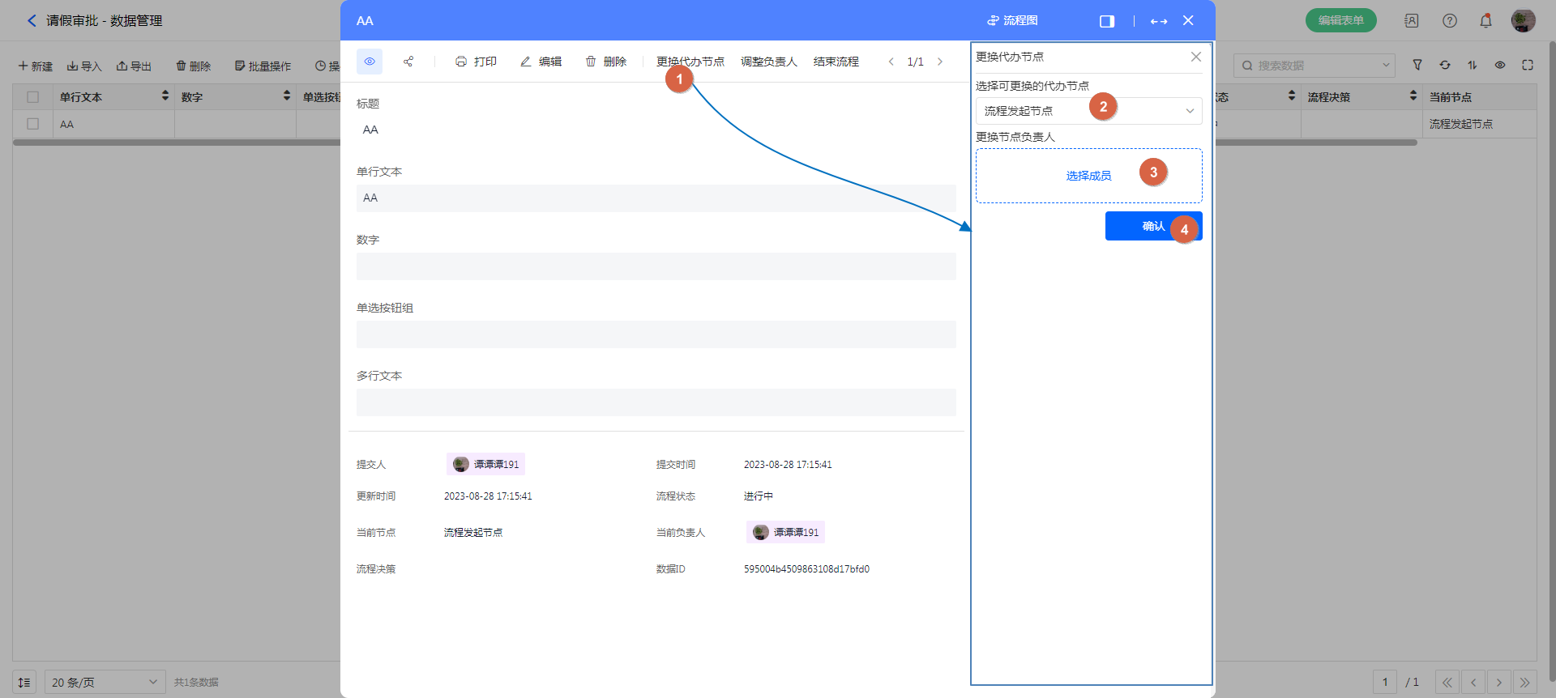Expand the search field dropdown arrow
This screenshot has width=1556, height=698.
coord(1386,65)
